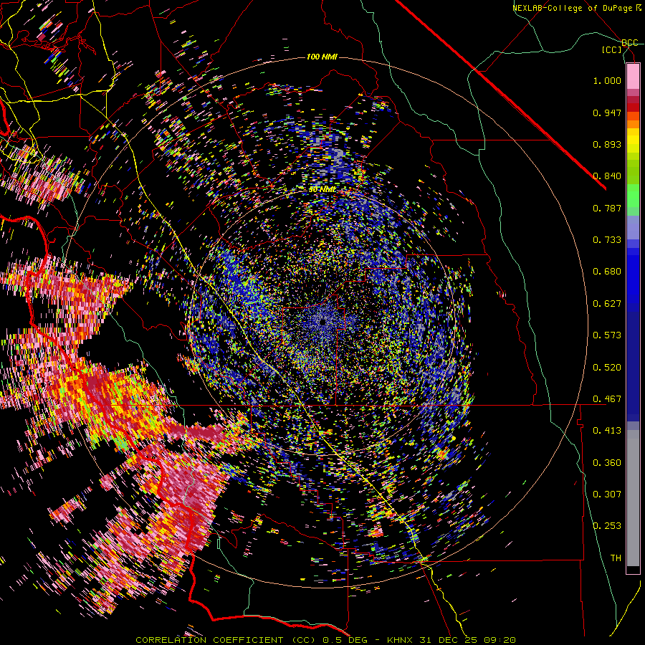Image resolution: width=645 pixels, height=645 pixels.
Task: Click the 1.000 color scale value
Action: [x=607, y=80]
